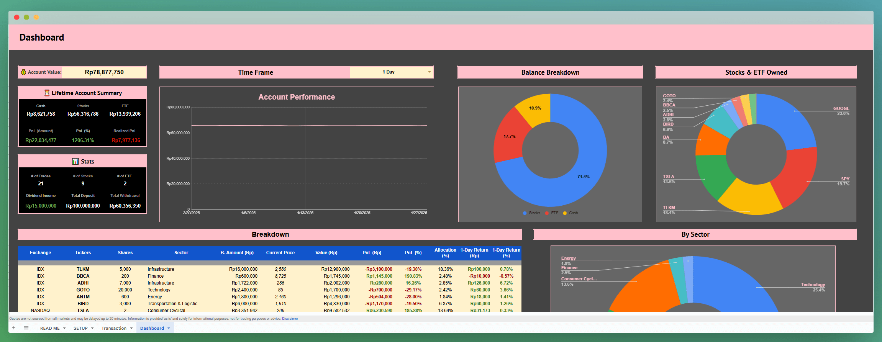The height and width of the screenshot is (342, 882).
Task: Open the Disclaimer link
Action: click(x=290, y=319)
